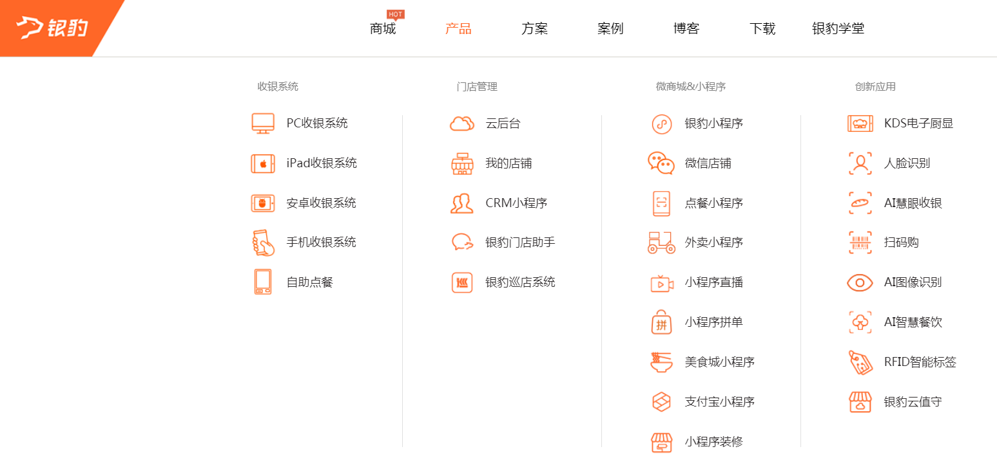Open the 产品 navigation menu
The image size is (997, 467).
click(458, 29)
